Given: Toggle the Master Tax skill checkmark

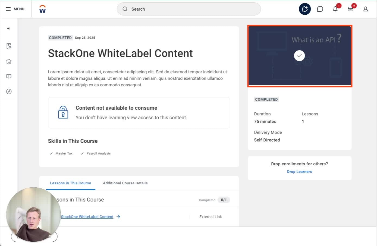Looking at the screenshot, I should (x=51, y=153).
